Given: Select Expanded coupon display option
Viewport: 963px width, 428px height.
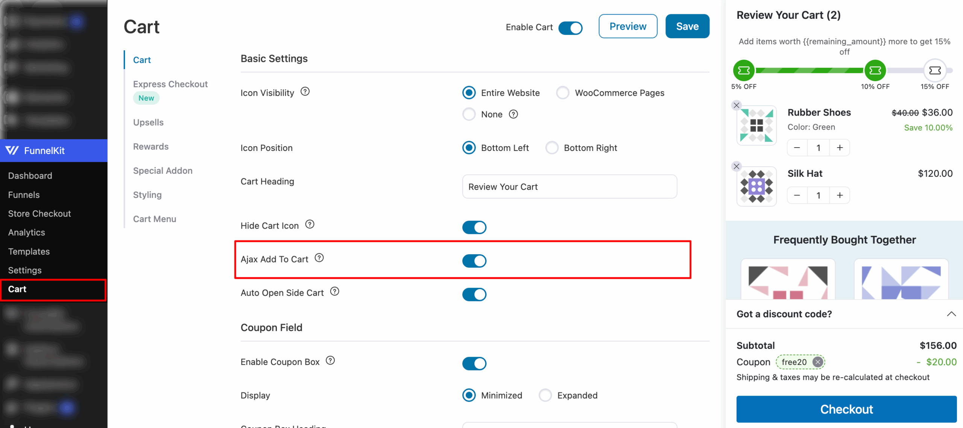Looking at the screenshot, I should pos(545,395).
